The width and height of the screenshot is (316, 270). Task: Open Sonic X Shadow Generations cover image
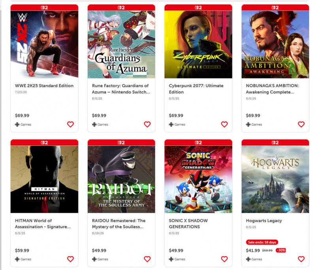[198, 179]
